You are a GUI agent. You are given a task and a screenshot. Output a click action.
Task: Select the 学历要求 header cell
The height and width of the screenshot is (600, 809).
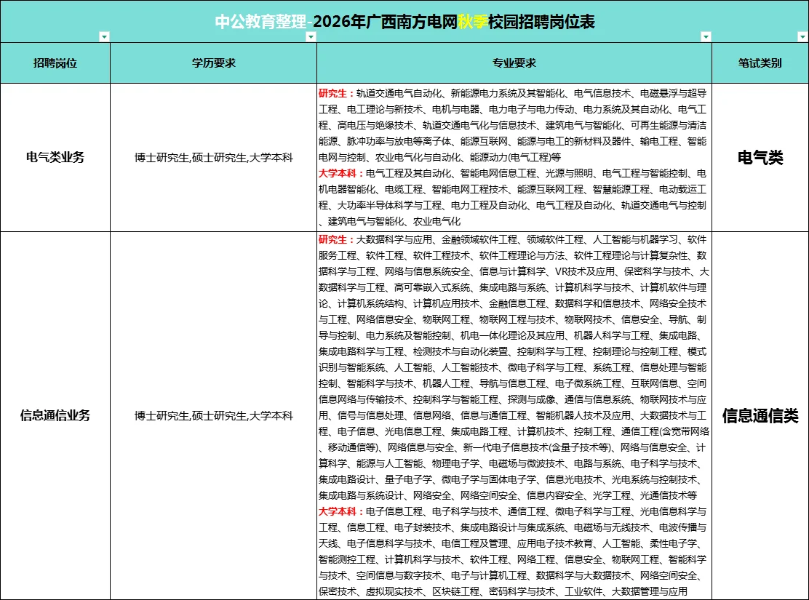coord(214,63)
